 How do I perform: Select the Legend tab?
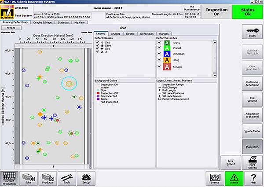101,34
